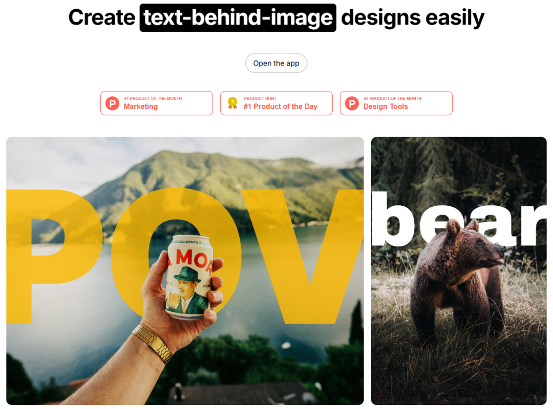Viewport: 553px width, 409px height.
Task: Click the word Create in the heading
Action: [x=102, y=17]
